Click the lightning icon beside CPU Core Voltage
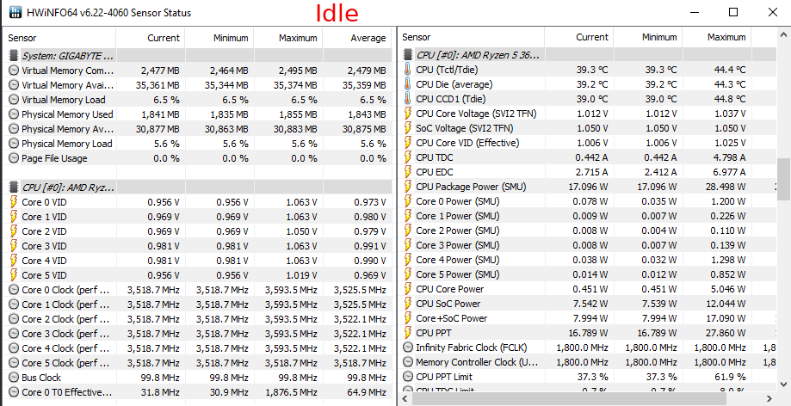The image size is (791, 406). (x=408, y=114)
